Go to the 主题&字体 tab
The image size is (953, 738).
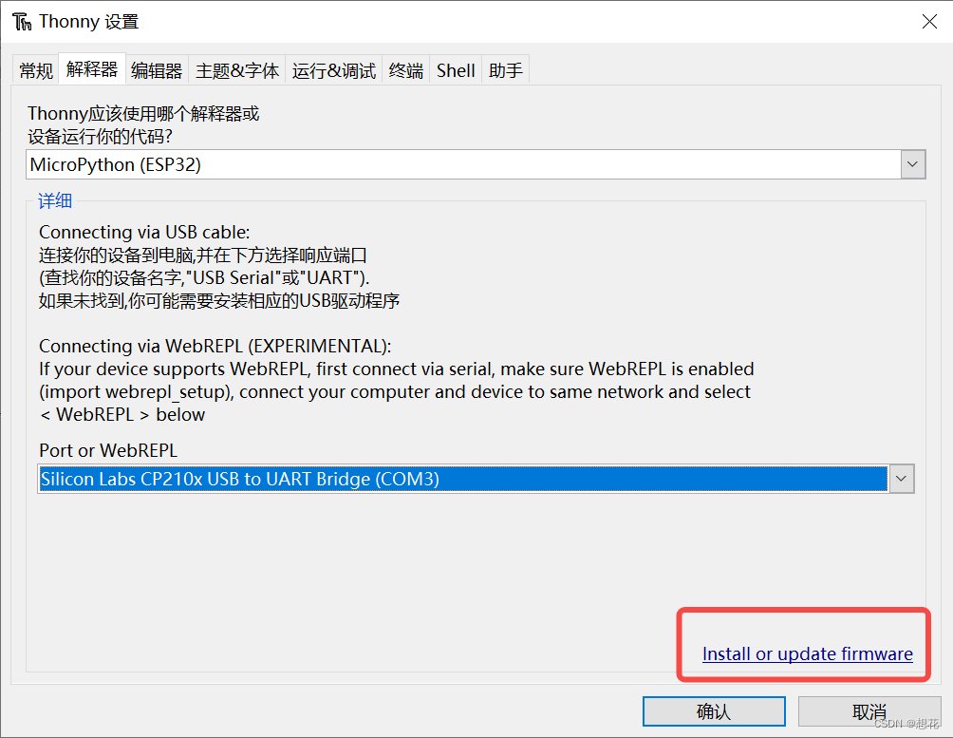237,70
